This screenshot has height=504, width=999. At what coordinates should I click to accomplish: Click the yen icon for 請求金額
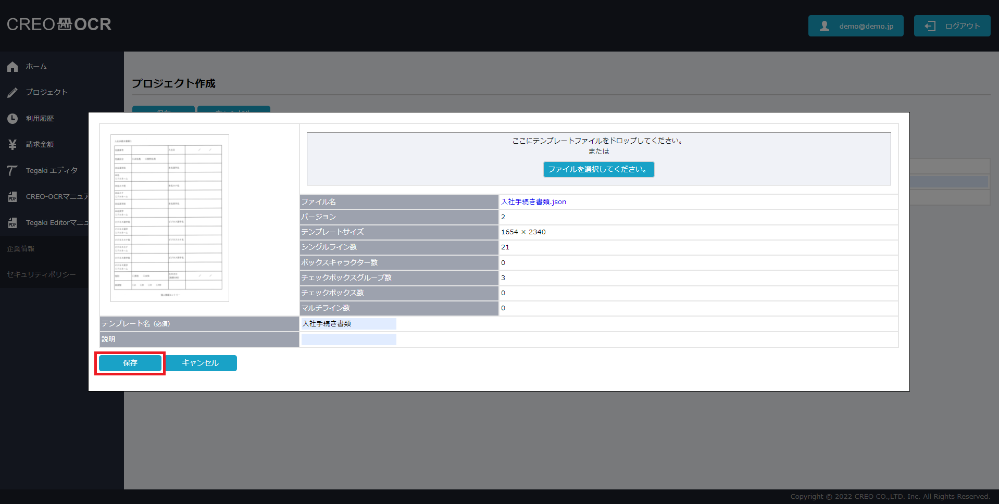point(13,145)
